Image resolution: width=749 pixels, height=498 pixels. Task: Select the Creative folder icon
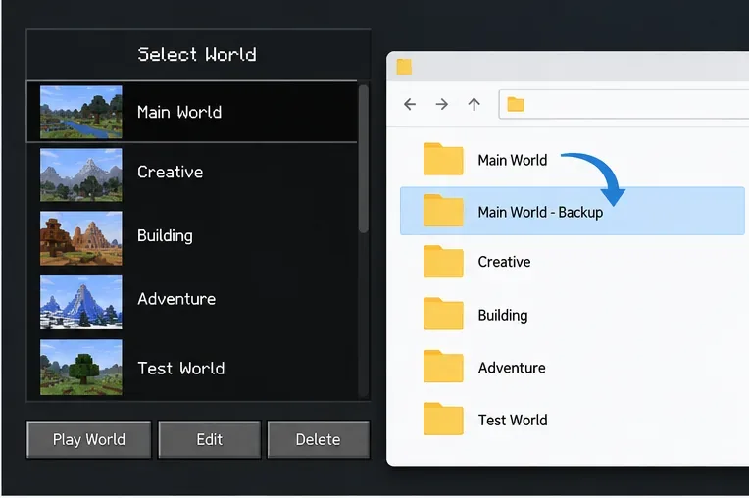coord(443,261)
